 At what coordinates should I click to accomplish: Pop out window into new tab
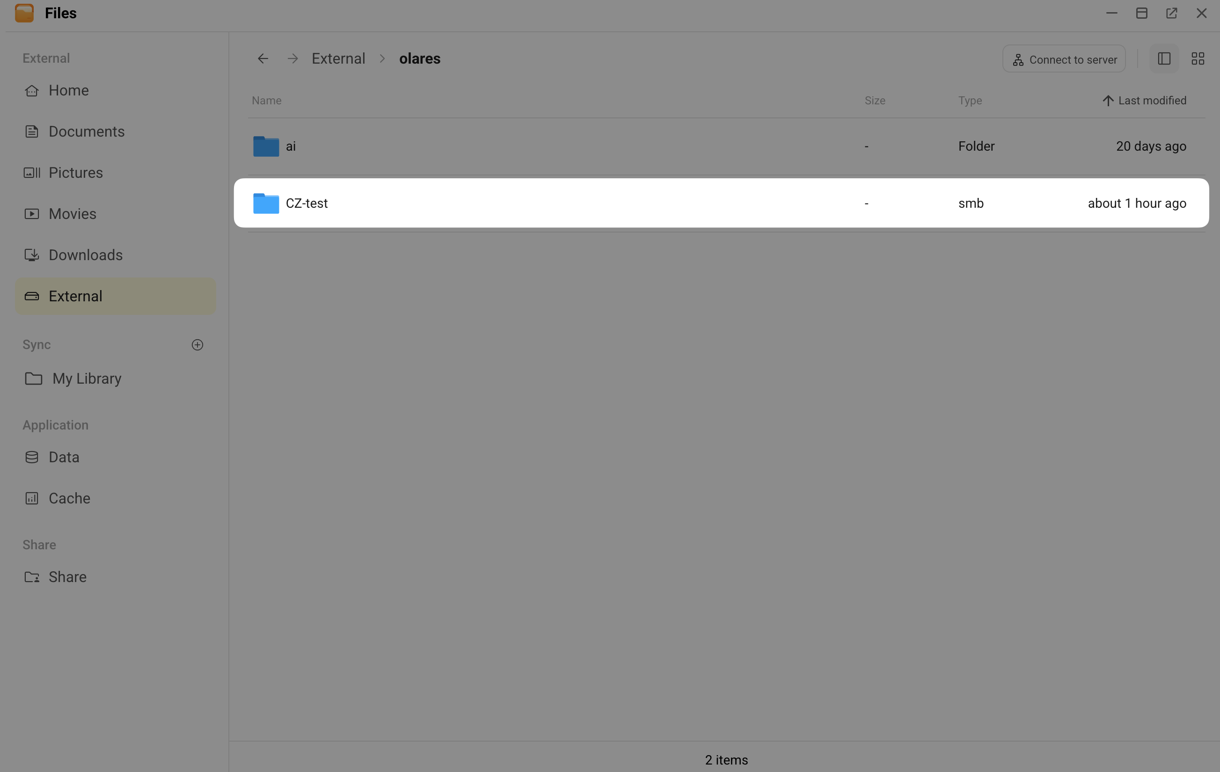click(1171, 13)
